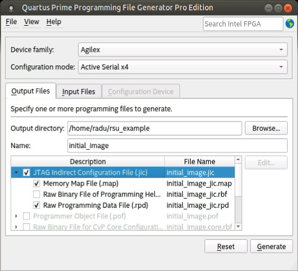This screenshot has height=271, width=298.
Task: Open the File menu
Action: 11,22
